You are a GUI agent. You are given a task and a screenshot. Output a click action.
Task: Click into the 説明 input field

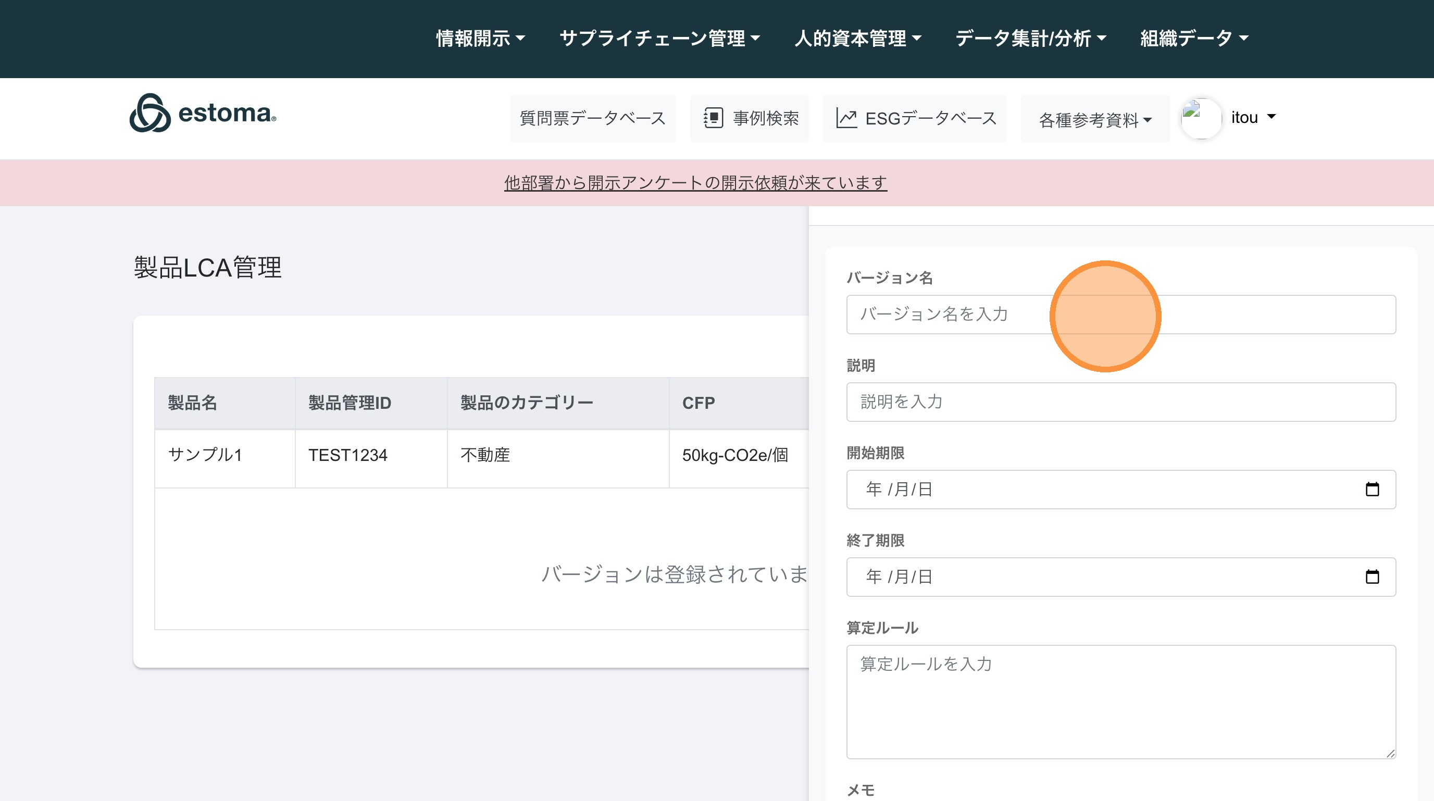[1120, 402]
